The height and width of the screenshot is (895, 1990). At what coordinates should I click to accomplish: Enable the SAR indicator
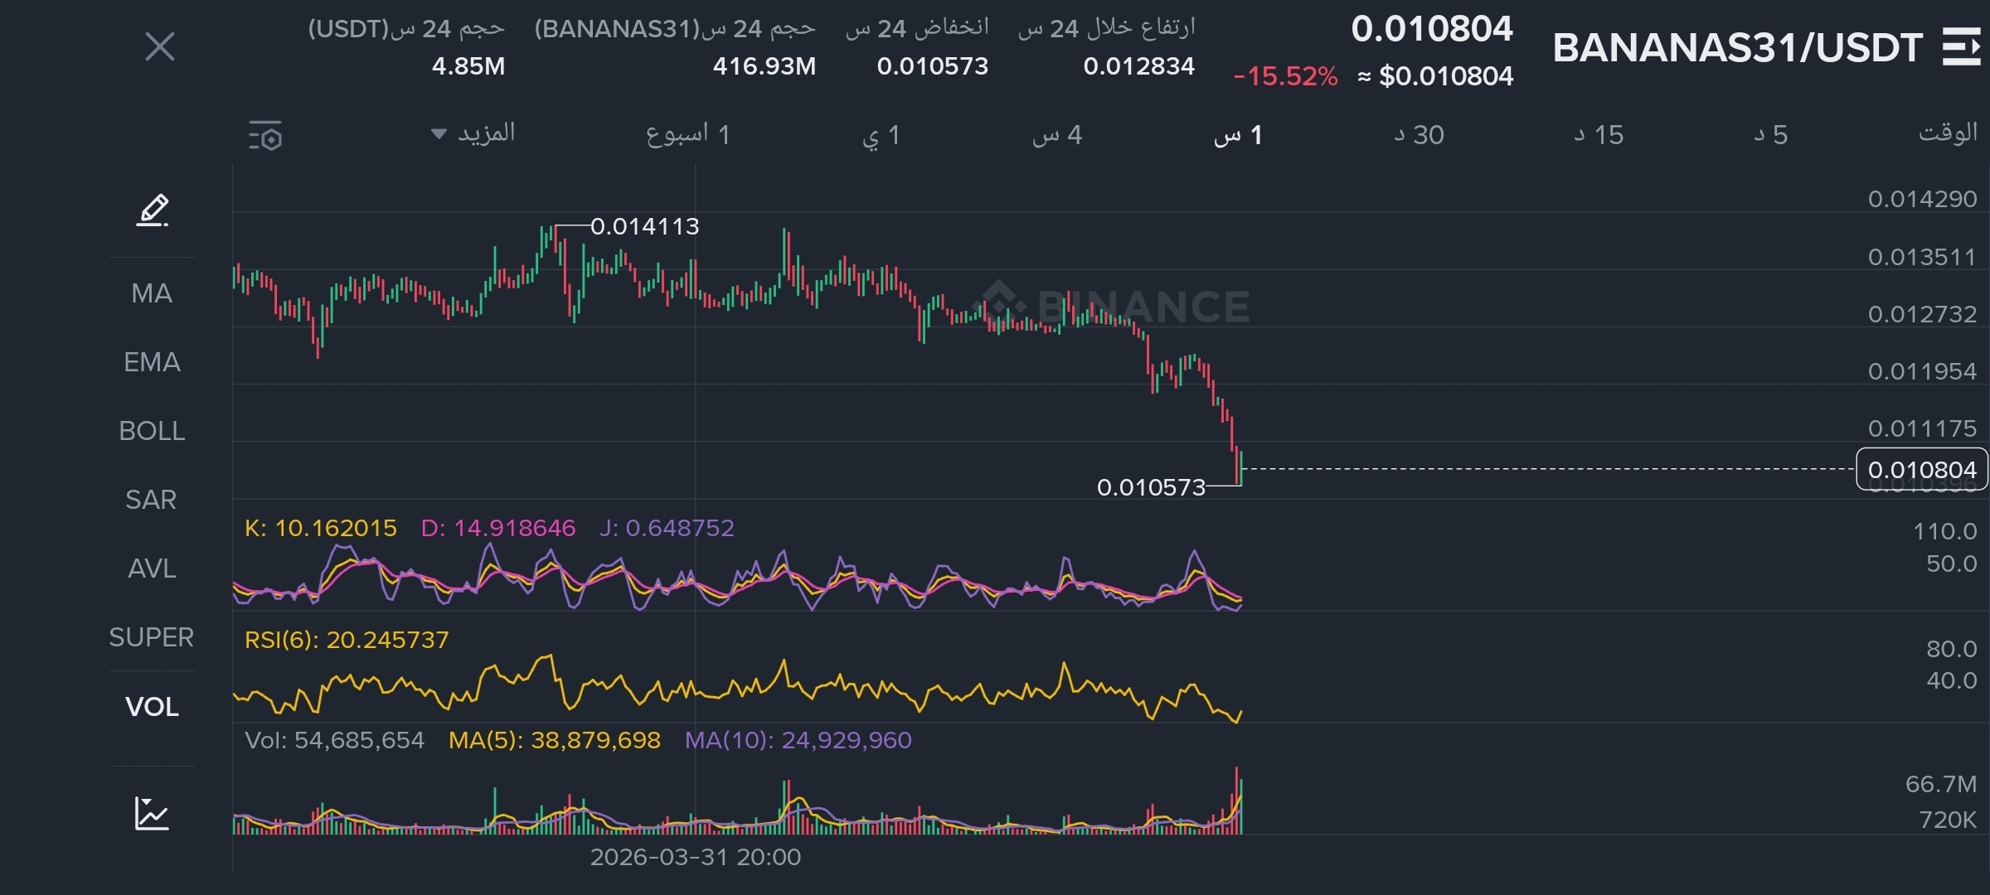[152, 500]
